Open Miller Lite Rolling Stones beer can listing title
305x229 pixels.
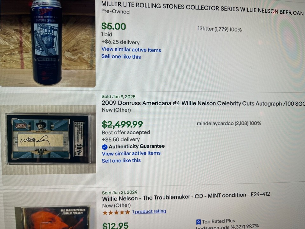pos(202,8)
